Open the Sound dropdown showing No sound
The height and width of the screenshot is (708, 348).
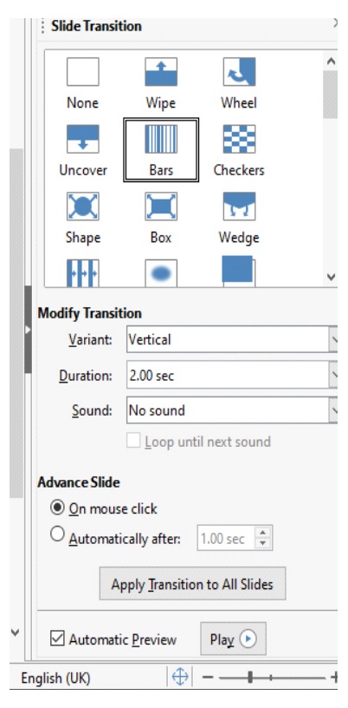pos(232,410)
